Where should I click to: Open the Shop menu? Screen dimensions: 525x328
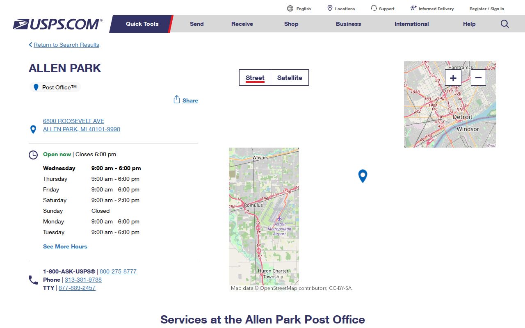(291, 24)
